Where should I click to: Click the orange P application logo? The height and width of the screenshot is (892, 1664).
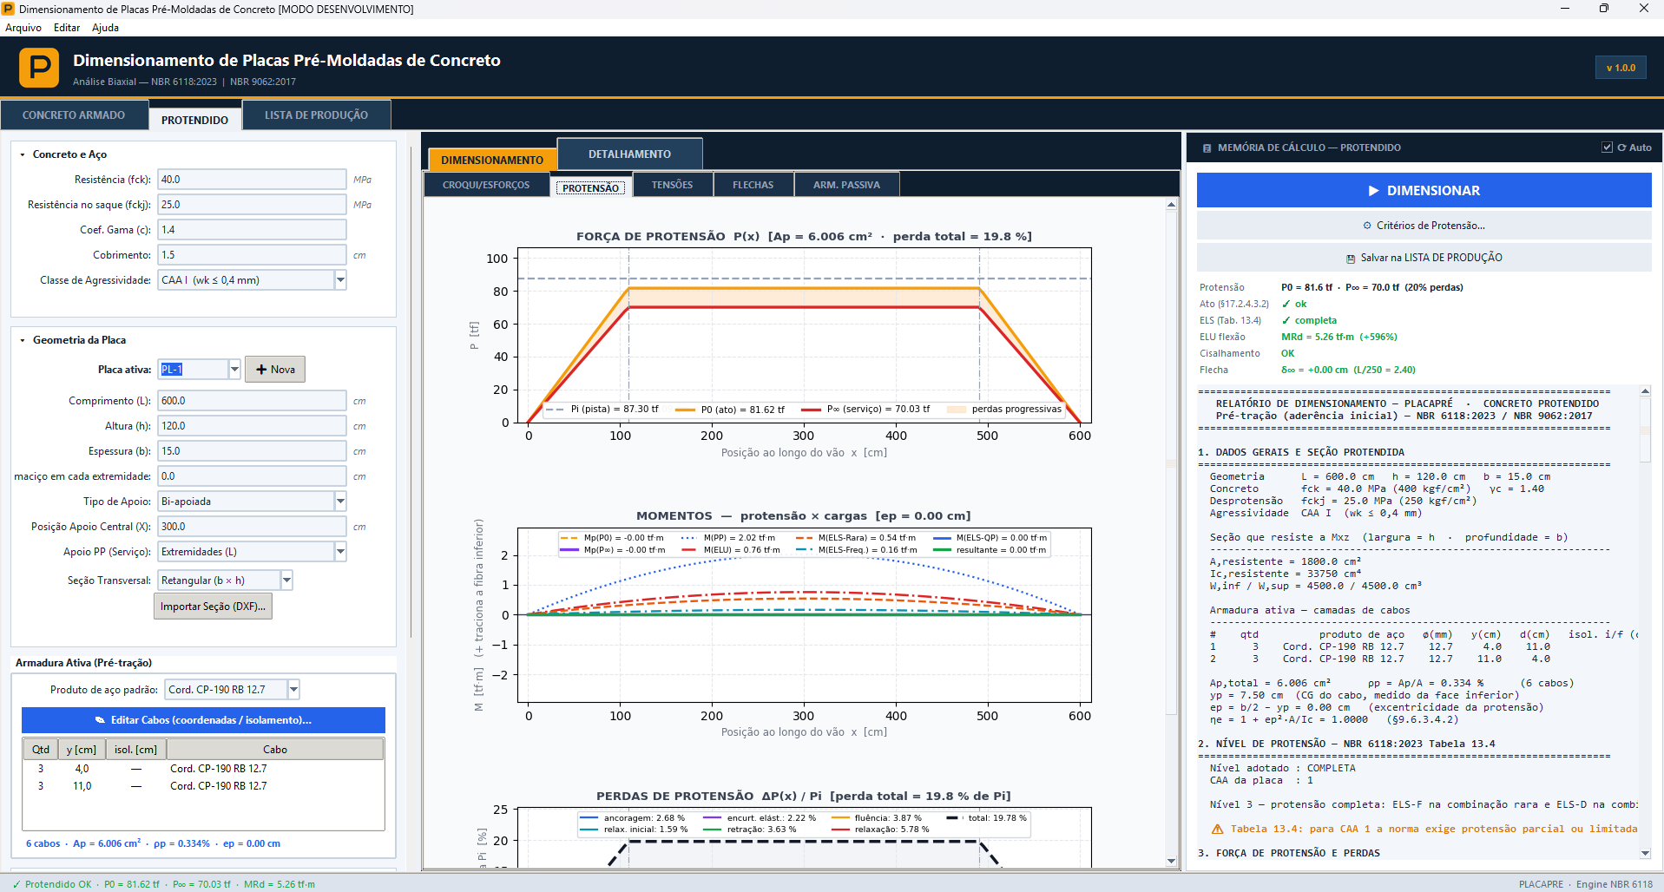tap(39, 68)
